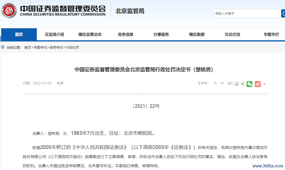This screenshot has width=285, height=170.
Task: Click the 北京监管局 header title
Action: tap(130, 11)
